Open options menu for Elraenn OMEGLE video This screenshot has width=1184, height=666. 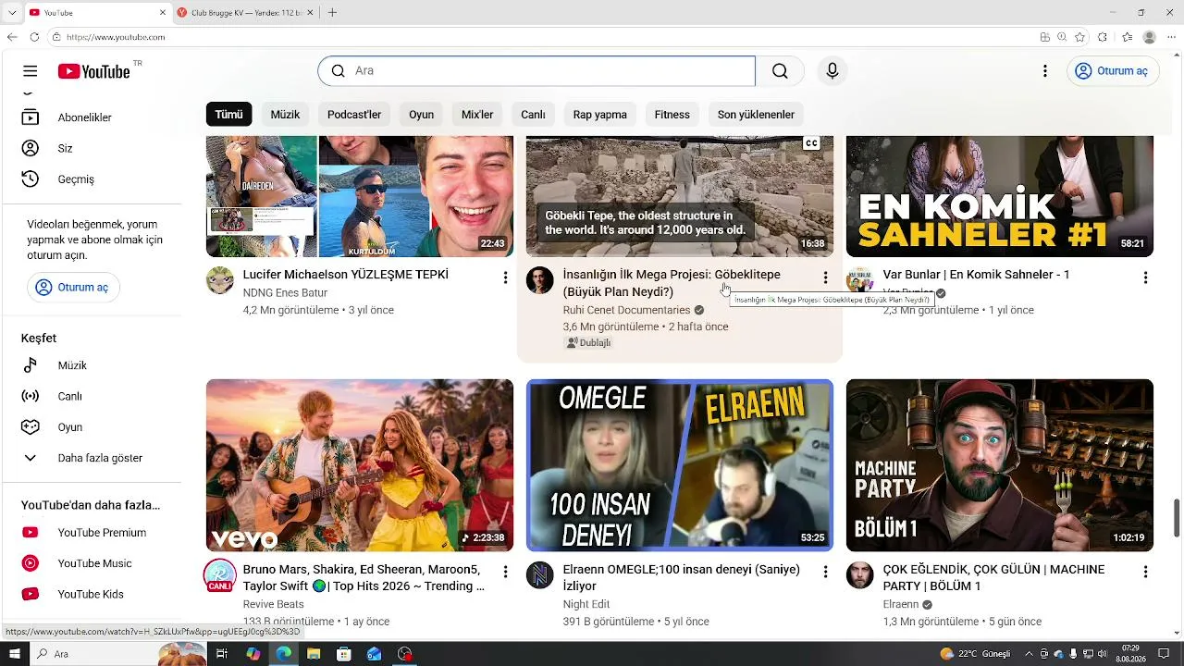[x=825, y=573]
